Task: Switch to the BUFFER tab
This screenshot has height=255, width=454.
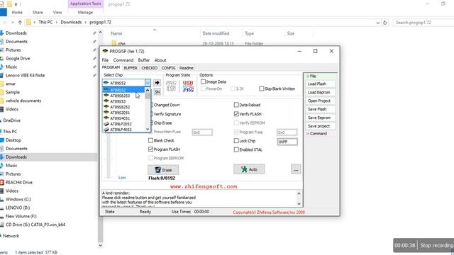Action: [x=131, y=68]
